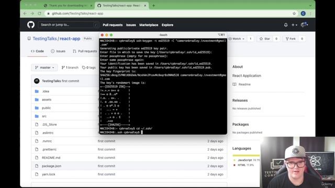The height and width of the screenshot is (188, 335).
Task: Click the yellow JavaScript language bar
Action: point(246,156)
